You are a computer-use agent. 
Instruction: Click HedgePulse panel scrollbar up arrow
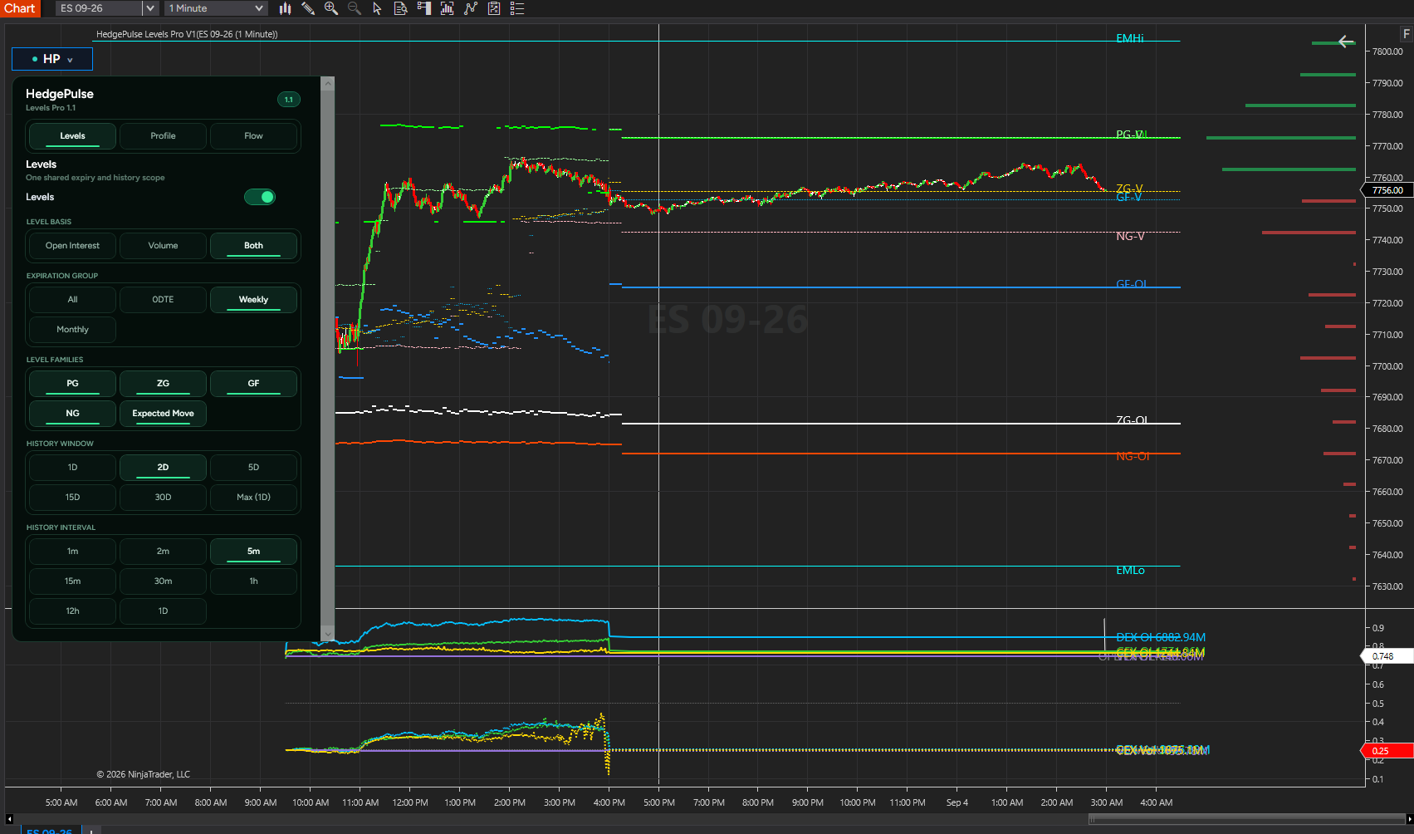(x=328, y=83)
